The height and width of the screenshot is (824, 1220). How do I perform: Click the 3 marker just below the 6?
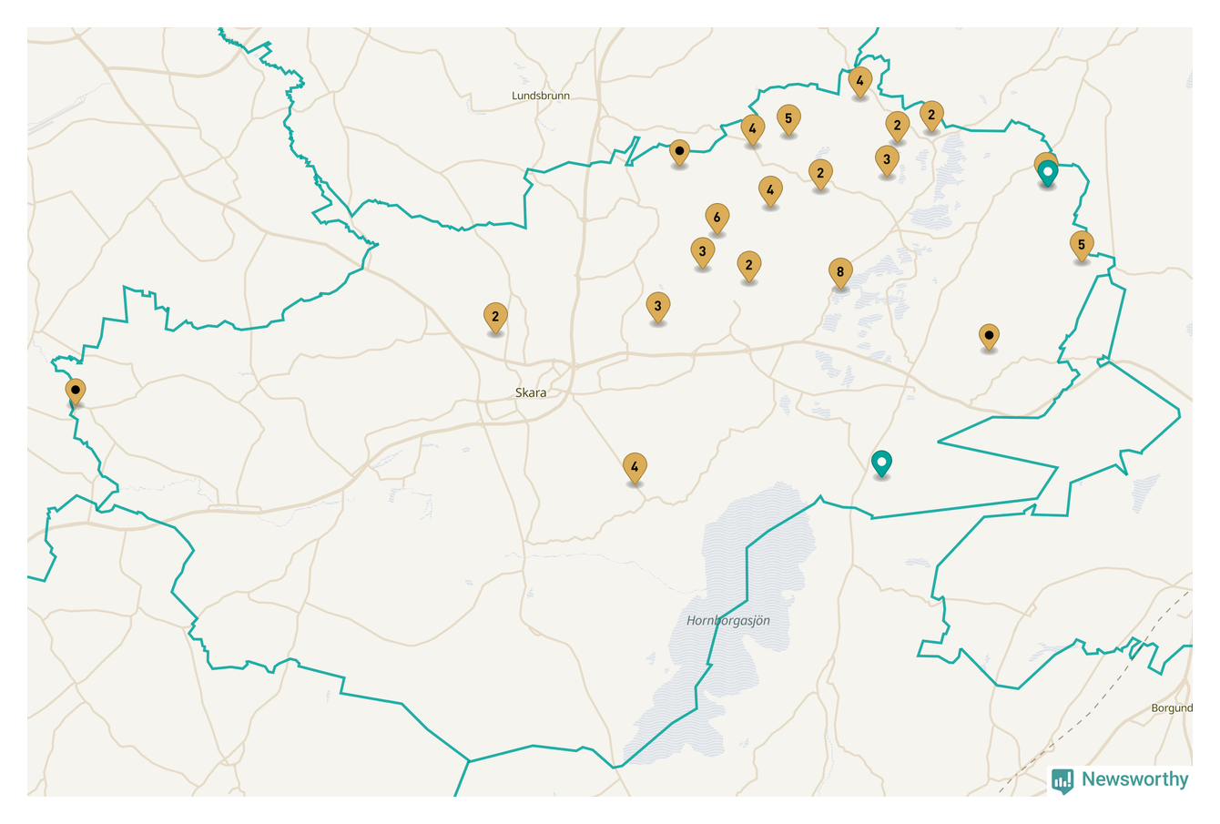pyautogui.click(x=702, y=251)
